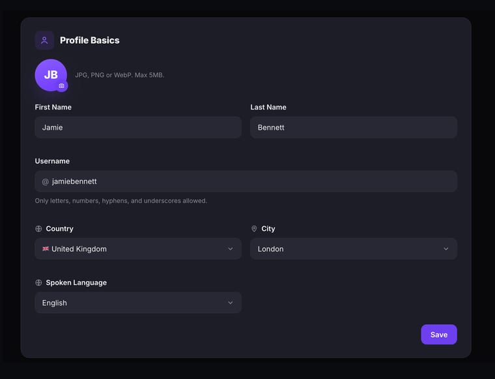Click the Profile Basics heading

tap(90, 40)
